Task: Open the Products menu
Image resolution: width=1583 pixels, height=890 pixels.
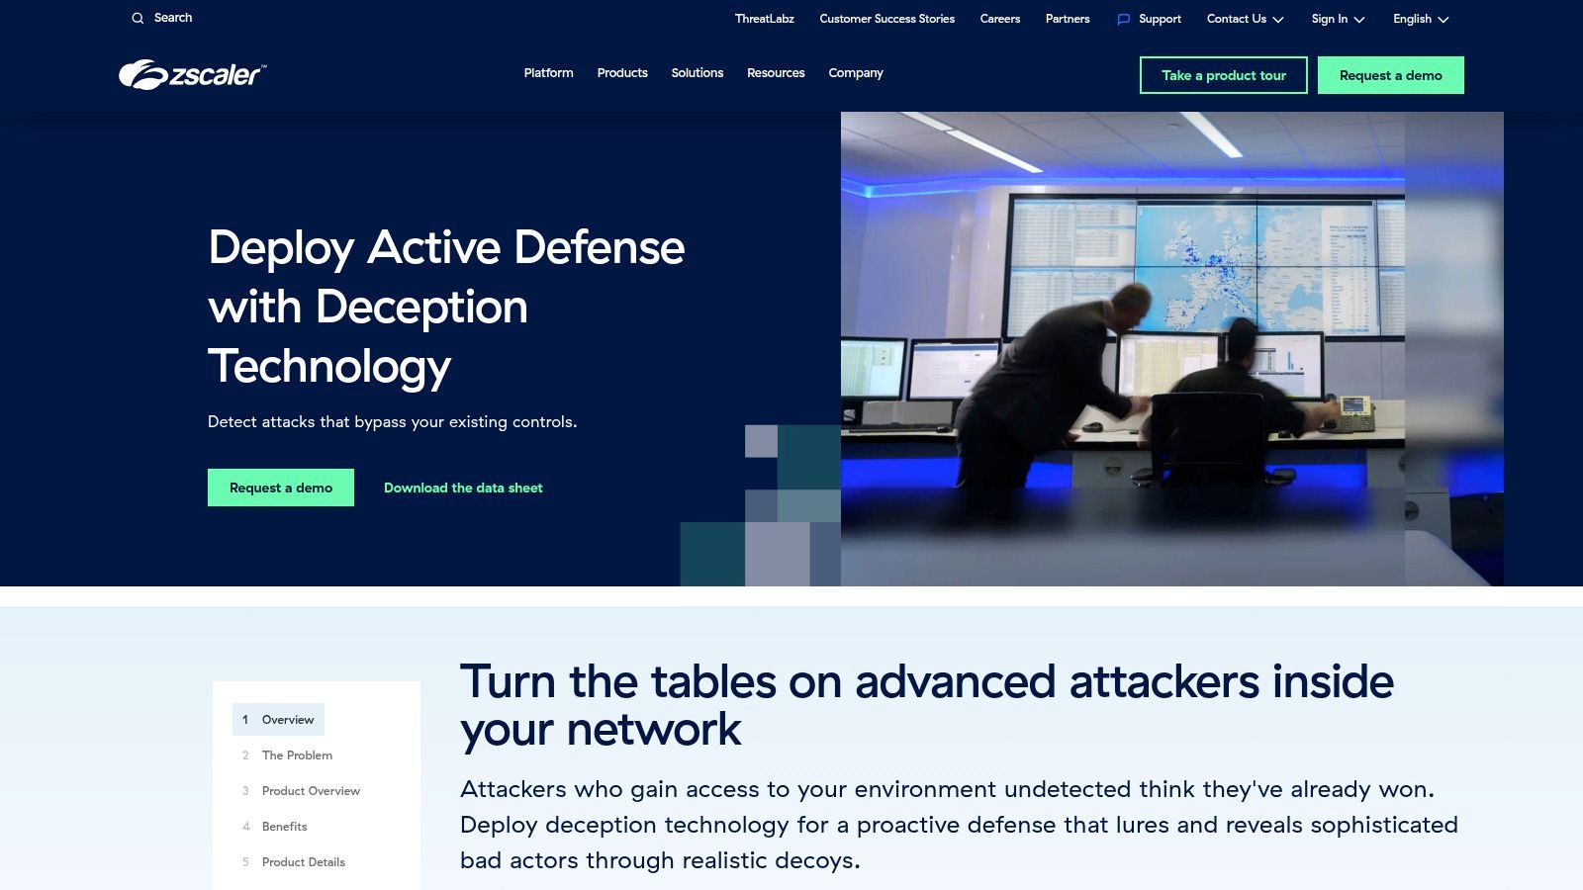Action: [621, 72]
